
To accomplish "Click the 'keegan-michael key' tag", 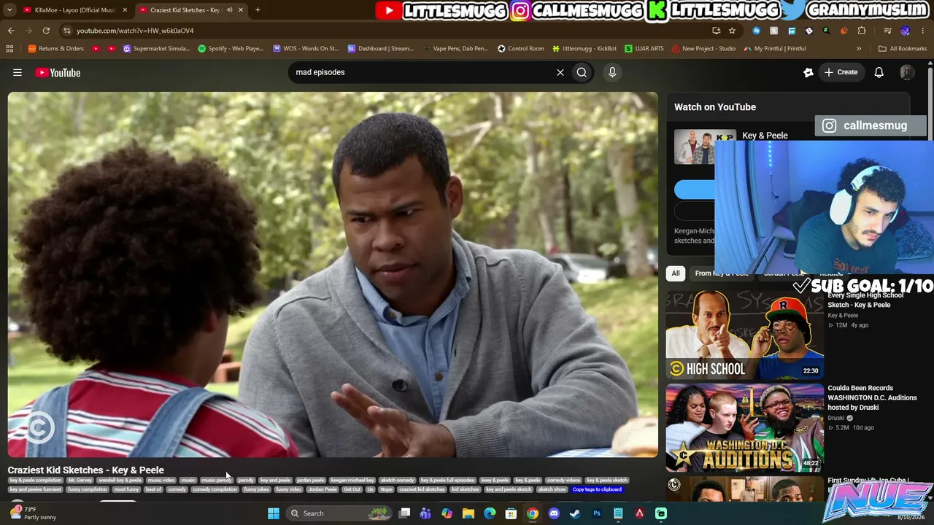I will pyautogui.click(x=352, y=481).
